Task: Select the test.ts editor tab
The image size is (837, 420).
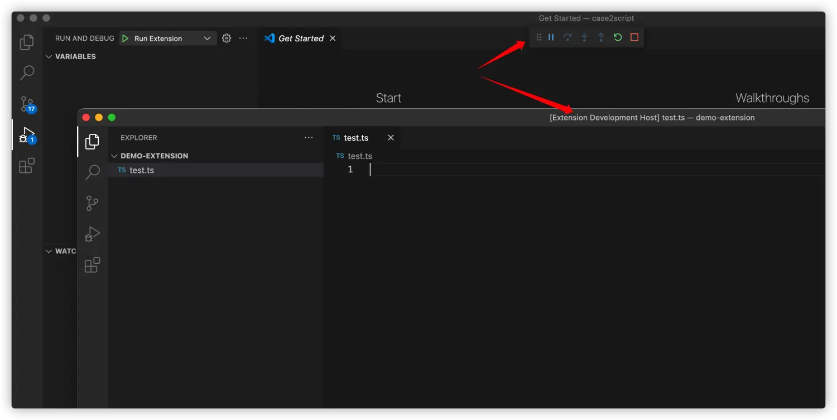Action: coord(355,138)
